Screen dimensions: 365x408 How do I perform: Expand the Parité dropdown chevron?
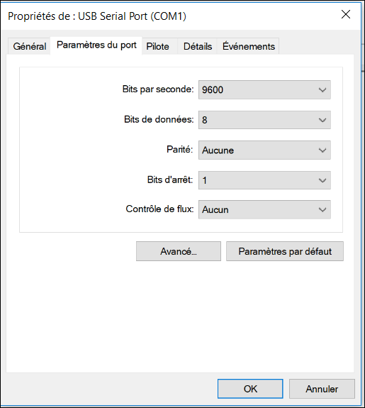(322, 150)
